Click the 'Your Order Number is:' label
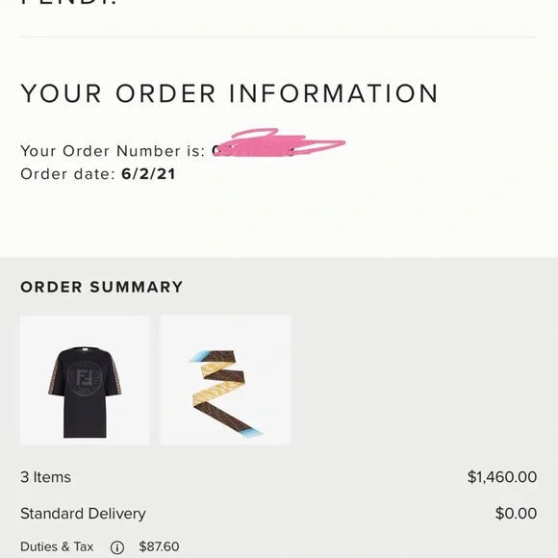The height and width of the screenshot is (558, 558). pos(113,151)
